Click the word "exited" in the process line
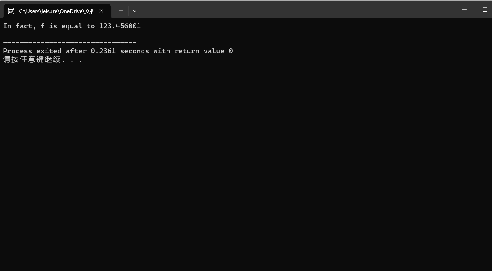Image resolution: width=492 pixels, height=271 pixels. click(49, 51)
